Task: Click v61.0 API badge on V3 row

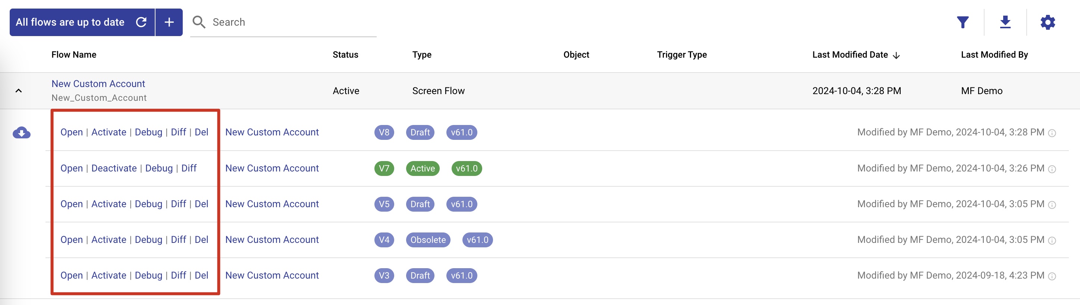Action: 462,276
